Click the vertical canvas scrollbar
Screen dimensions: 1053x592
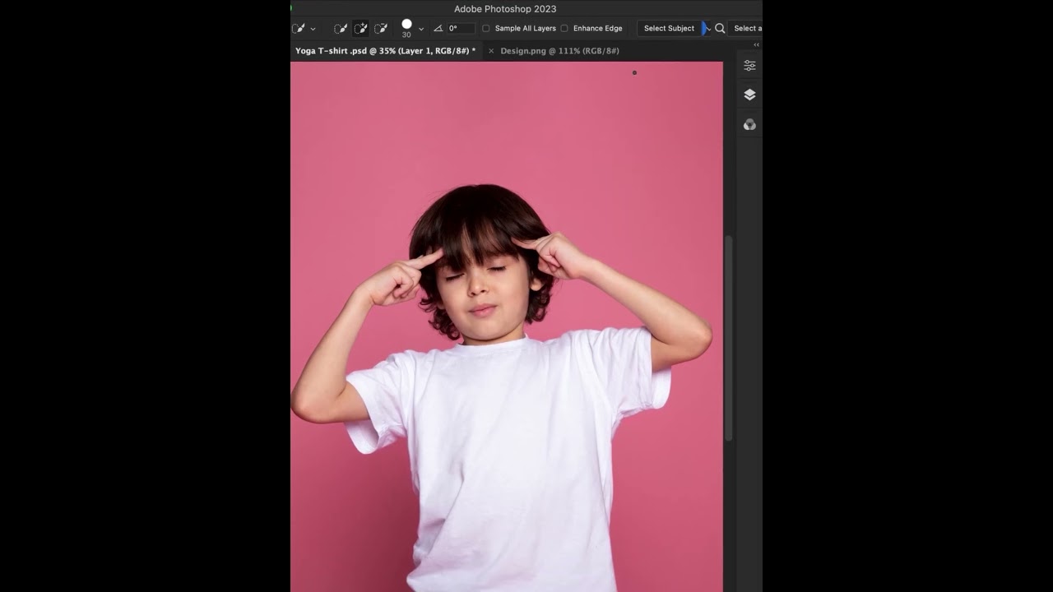tap(728, 339)
